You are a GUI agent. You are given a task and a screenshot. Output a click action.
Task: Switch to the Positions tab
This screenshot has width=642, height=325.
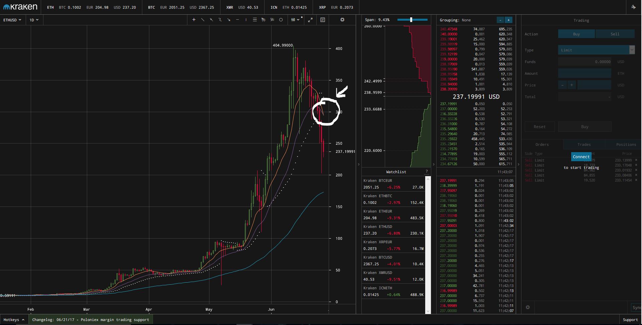[x=626, y=144]
